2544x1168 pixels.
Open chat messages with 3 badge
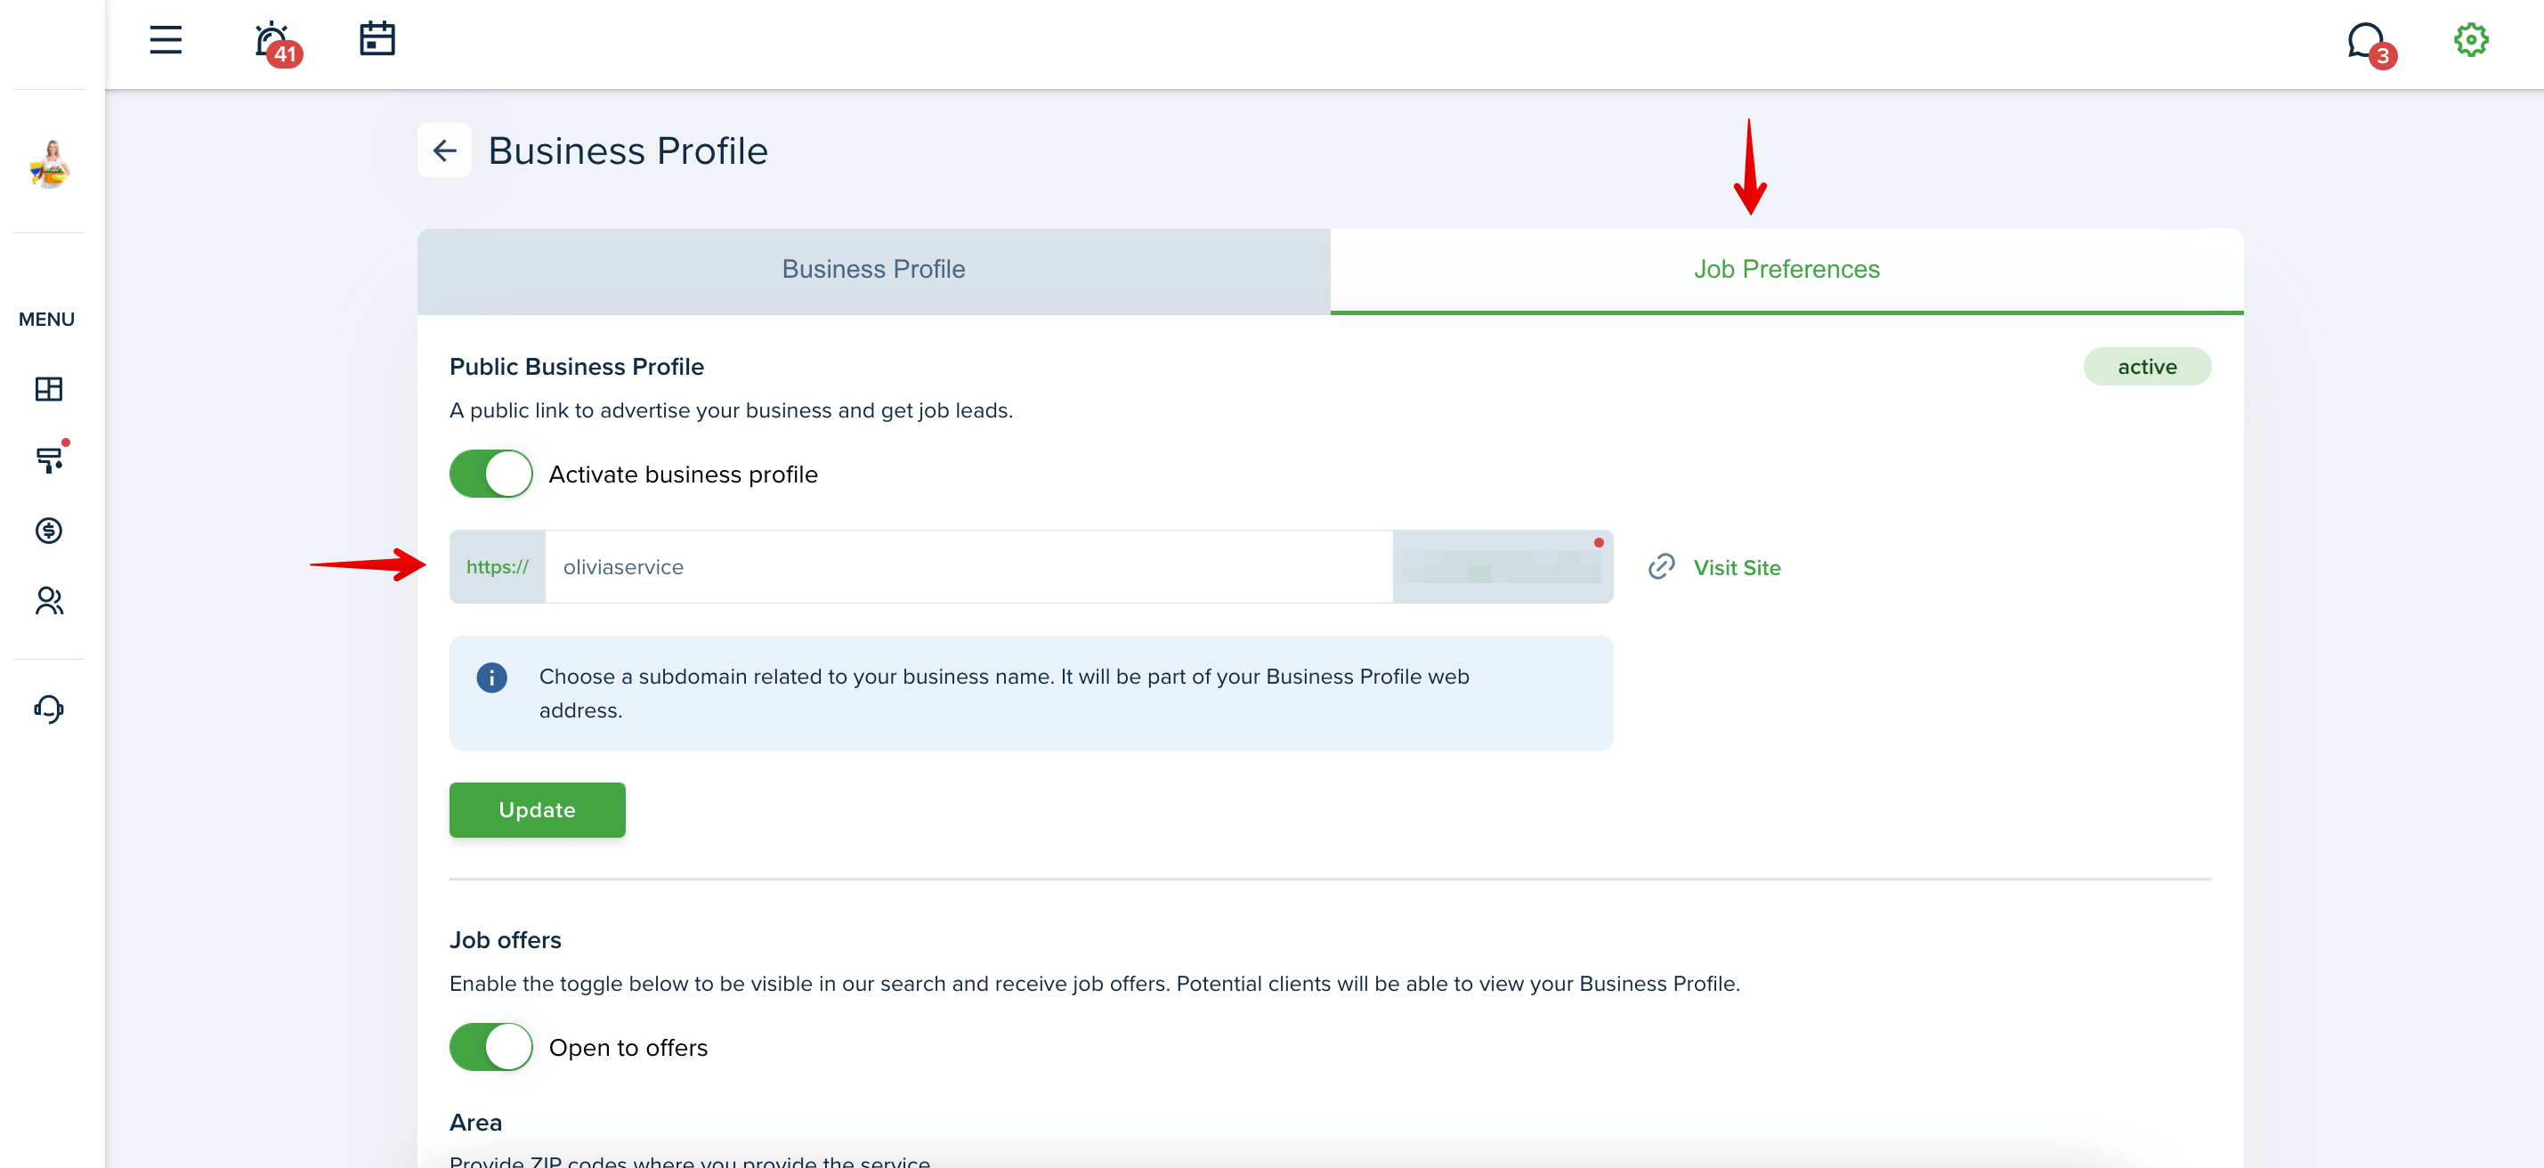pos(2370,45)
